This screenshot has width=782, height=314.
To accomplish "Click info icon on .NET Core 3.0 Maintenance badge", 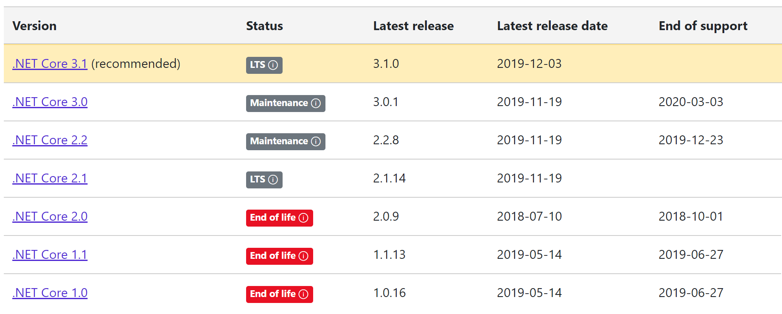I will point(316,103).
